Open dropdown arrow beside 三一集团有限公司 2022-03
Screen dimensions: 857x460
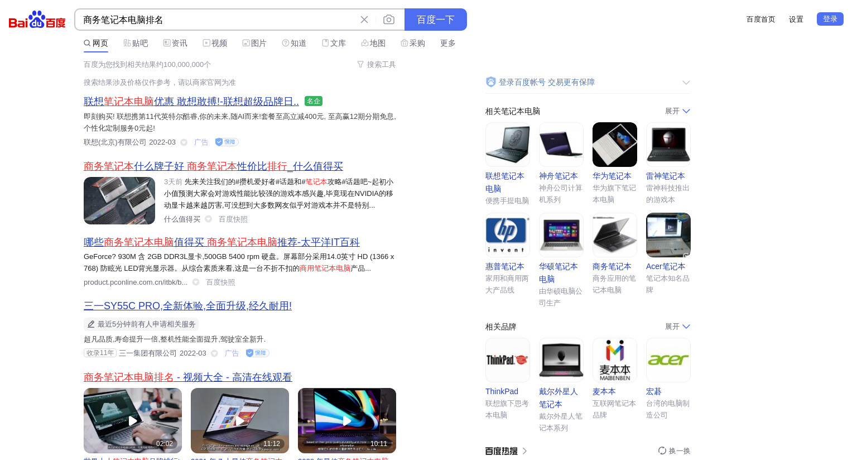[x=214, y=353]
